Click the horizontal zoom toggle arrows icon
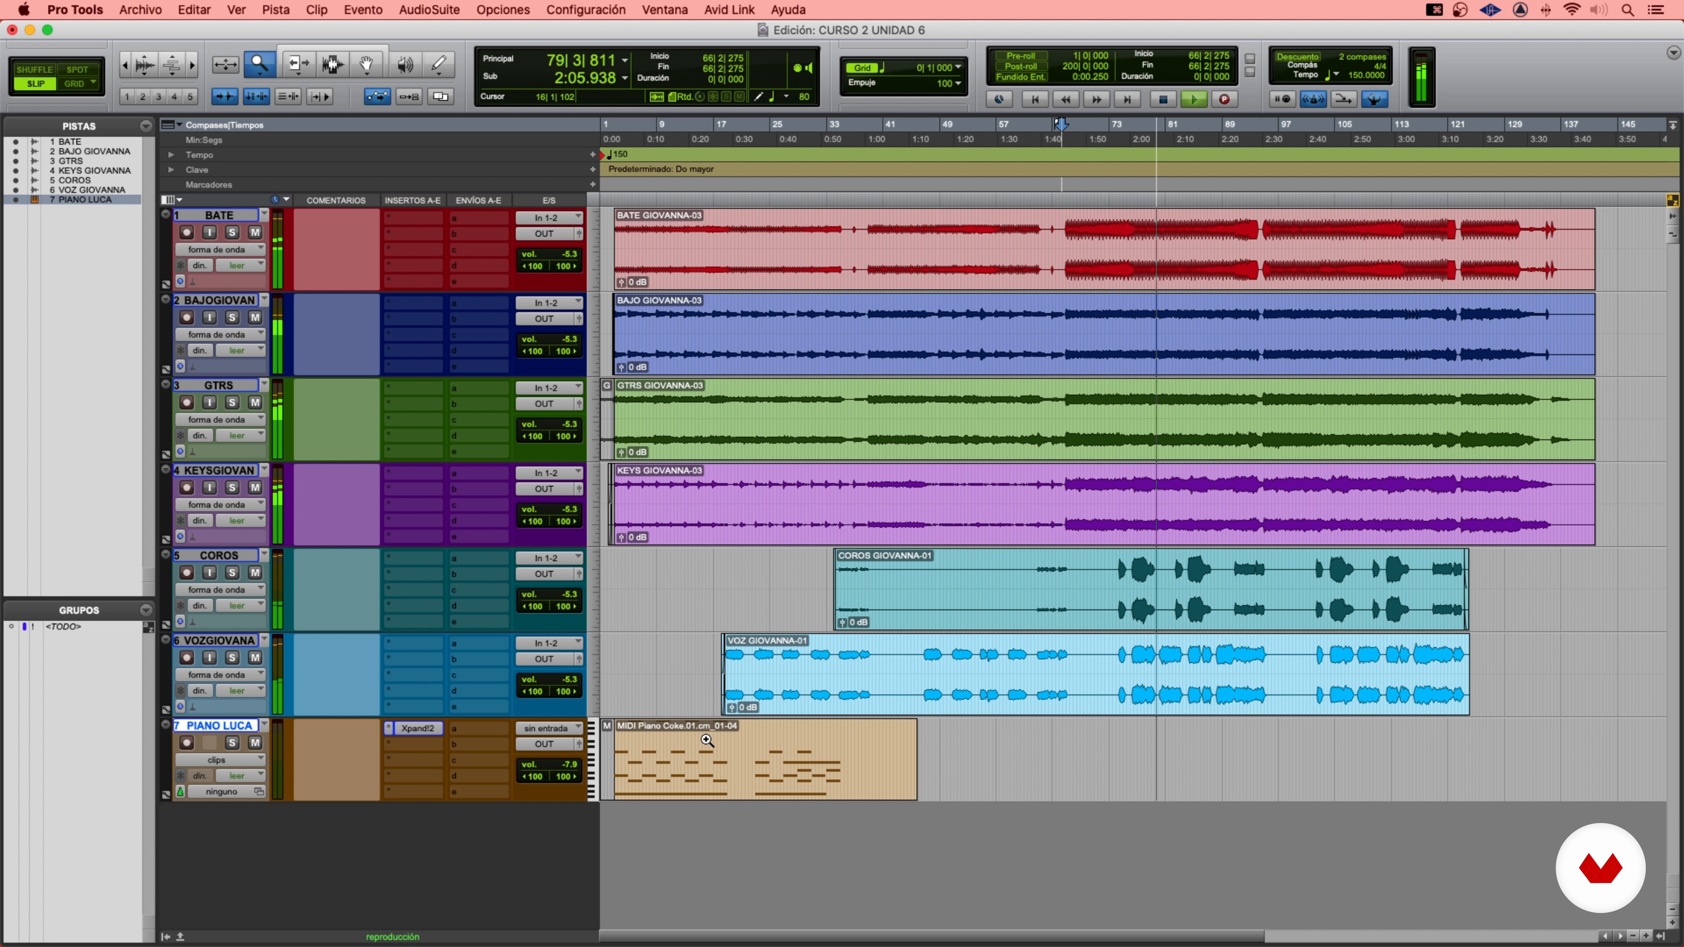This screenshot has height=947, width=1684. (x=225, y=64)
